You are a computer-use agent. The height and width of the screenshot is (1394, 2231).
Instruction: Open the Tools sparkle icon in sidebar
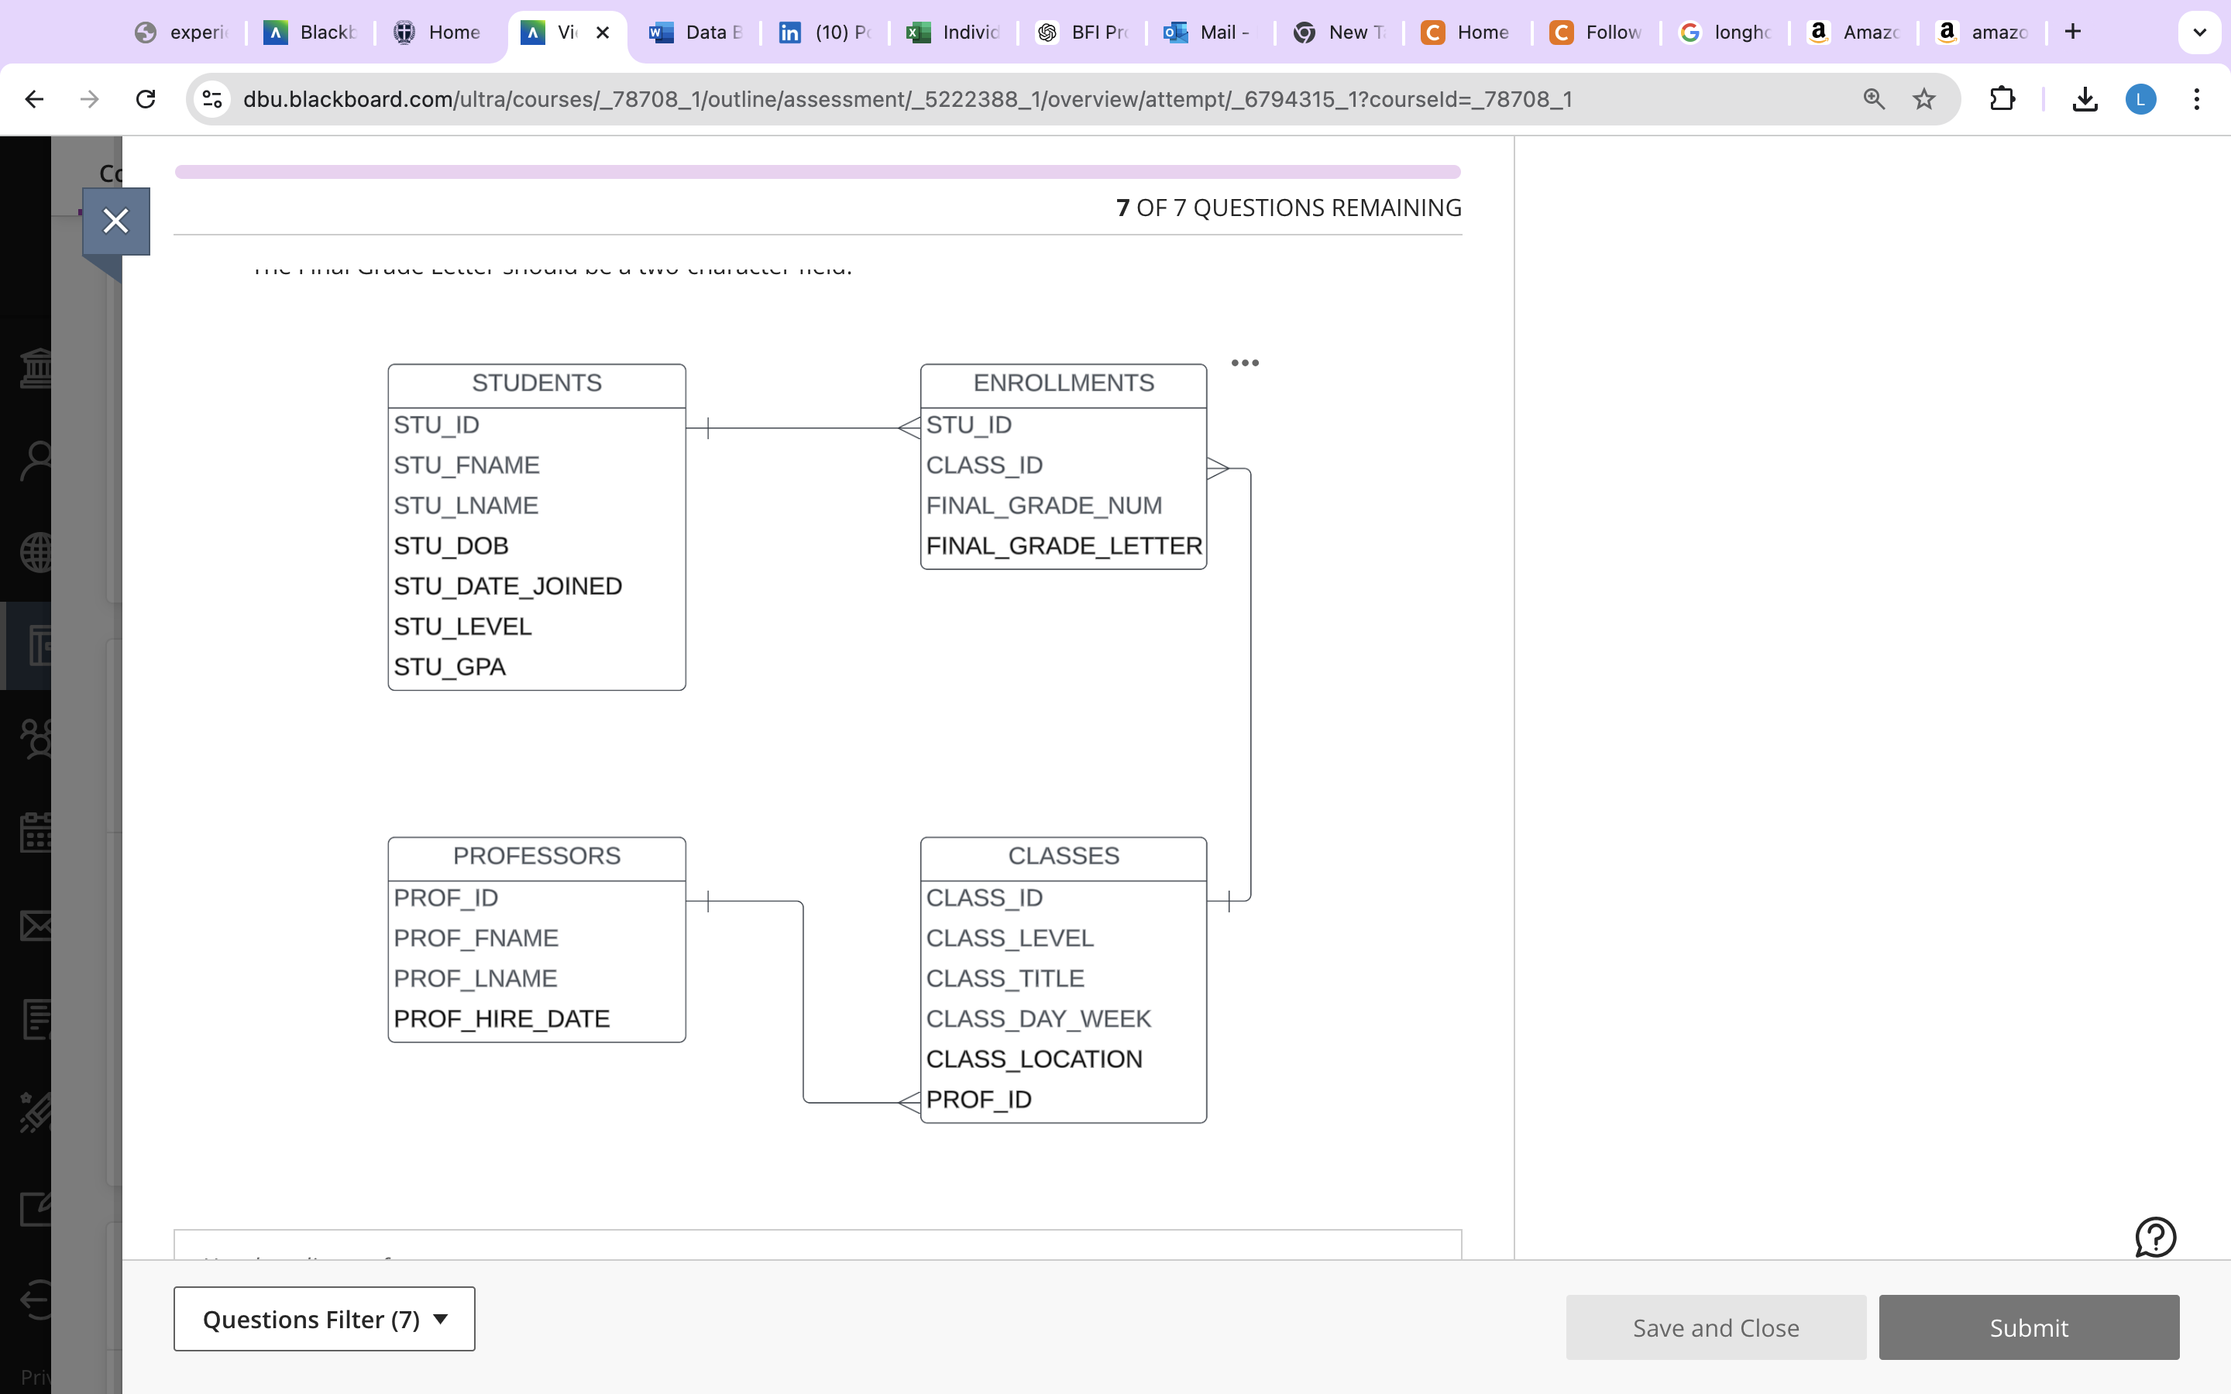click(37, 1112)
